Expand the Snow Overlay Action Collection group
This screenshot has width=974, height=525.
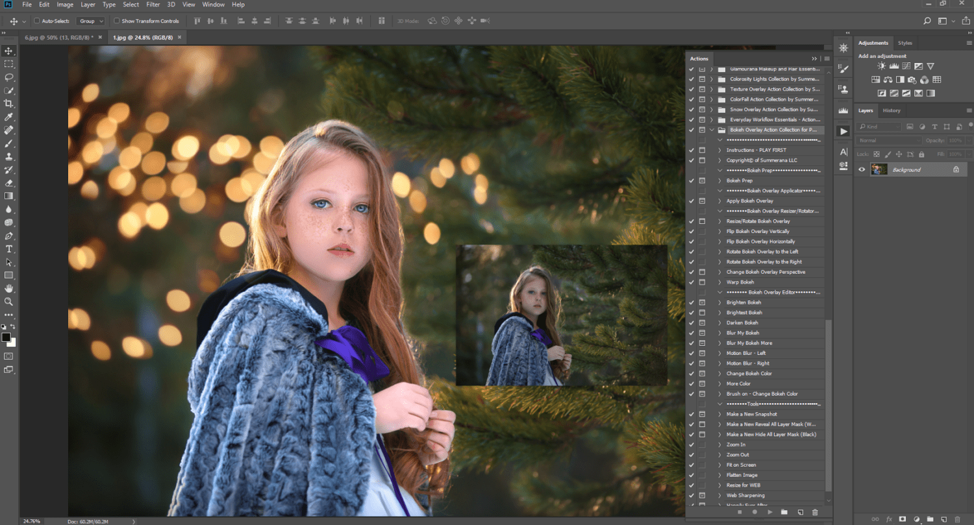[x=712, y=109]
